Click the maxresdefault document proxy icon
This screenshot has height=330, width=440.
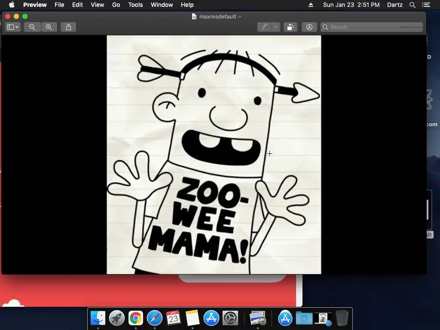194,17
